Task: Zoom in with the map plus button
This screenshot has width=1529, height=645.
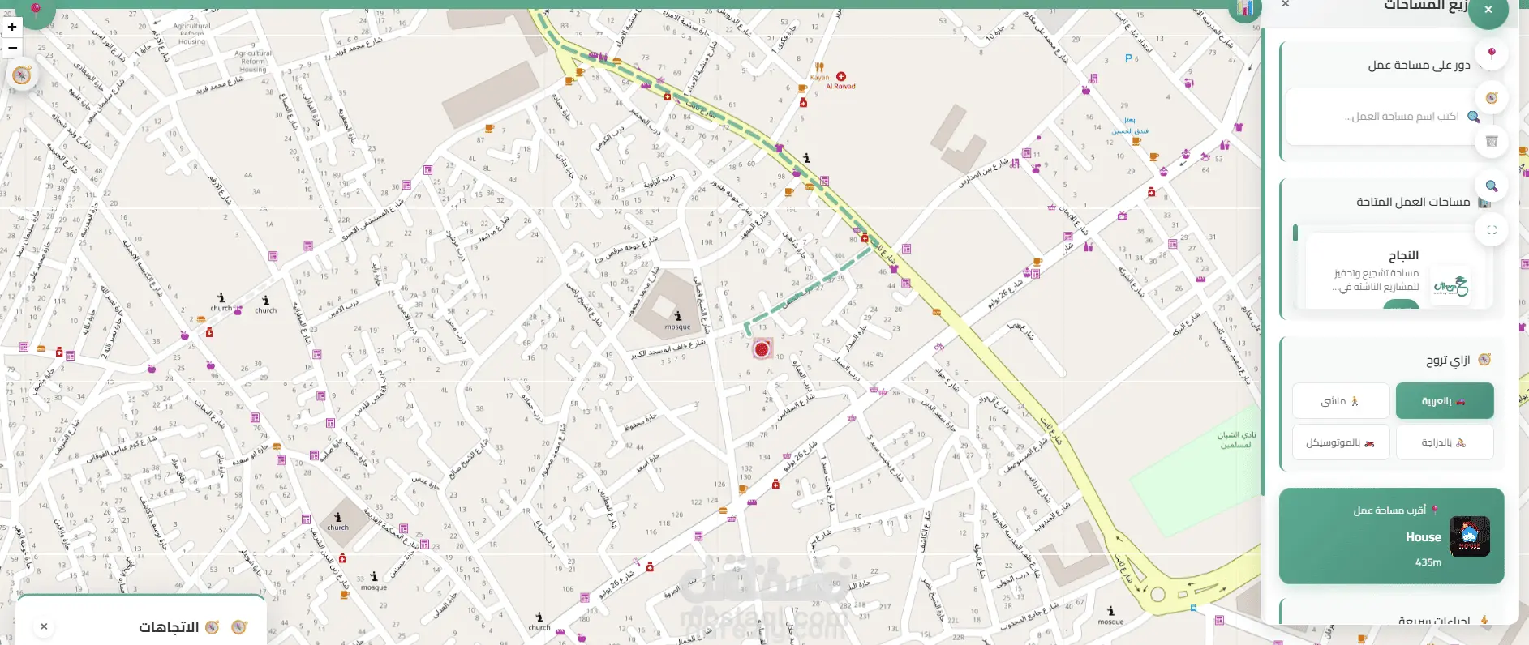Action: 12,27
